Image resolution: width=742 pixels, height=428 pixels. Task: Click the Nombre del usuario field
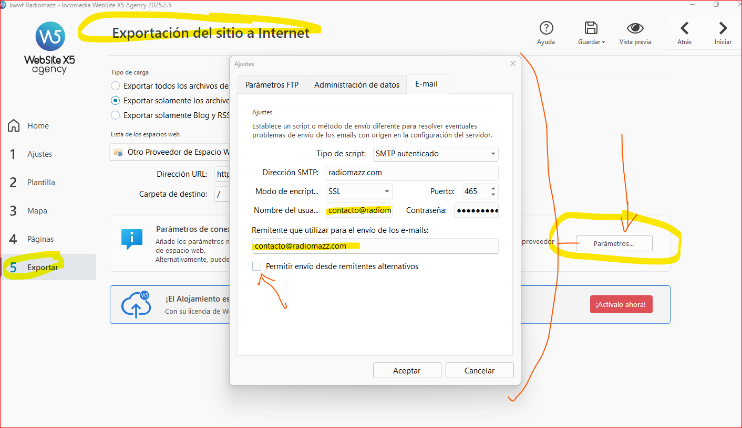point(359,210)
